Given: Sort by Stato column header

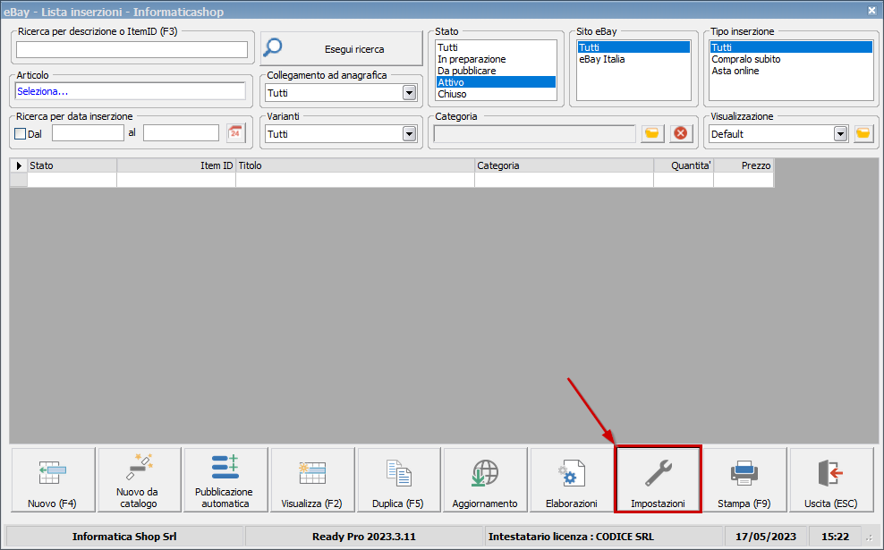Looking at the screenshot, I should coord(72,165).
